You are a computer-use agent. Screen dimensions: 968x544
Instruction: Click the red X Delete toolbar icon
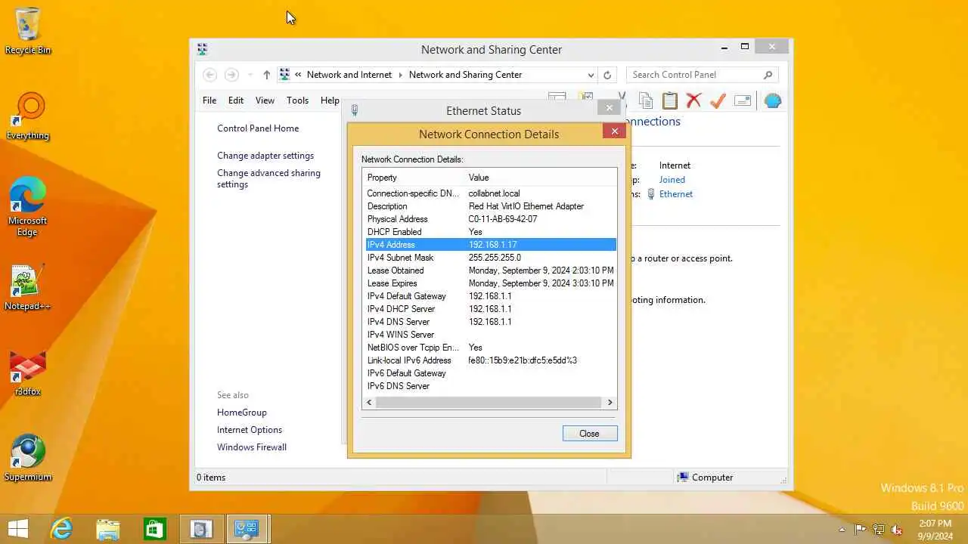click(x=693, y=100)
